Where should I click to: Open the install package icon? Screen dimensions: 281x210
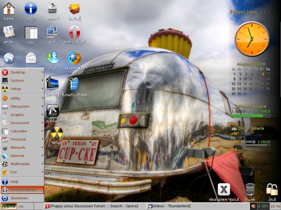click(74, 8)
